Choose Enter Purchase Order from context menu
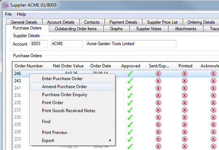The height and width of the screenshot is (150, 219). coord(72,78)
